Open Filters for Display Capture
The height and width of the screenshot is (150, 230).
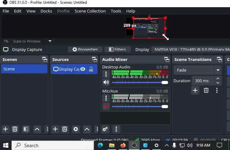117,49
